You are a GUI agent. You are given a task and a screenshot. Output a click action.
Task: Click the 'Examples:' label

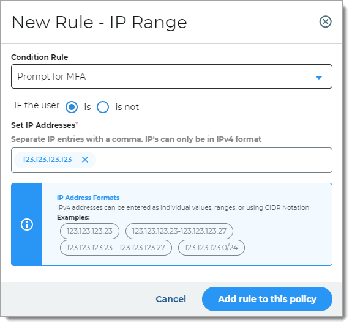click(x=73, y=217)
